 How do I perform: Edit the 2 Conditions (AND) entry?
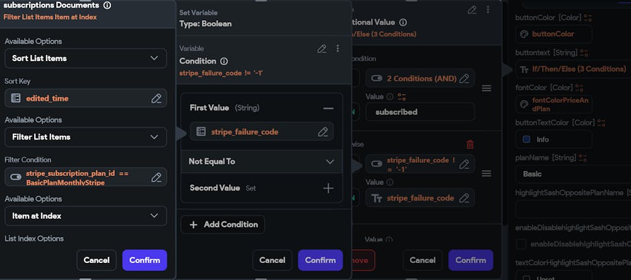tap(464, 78)
